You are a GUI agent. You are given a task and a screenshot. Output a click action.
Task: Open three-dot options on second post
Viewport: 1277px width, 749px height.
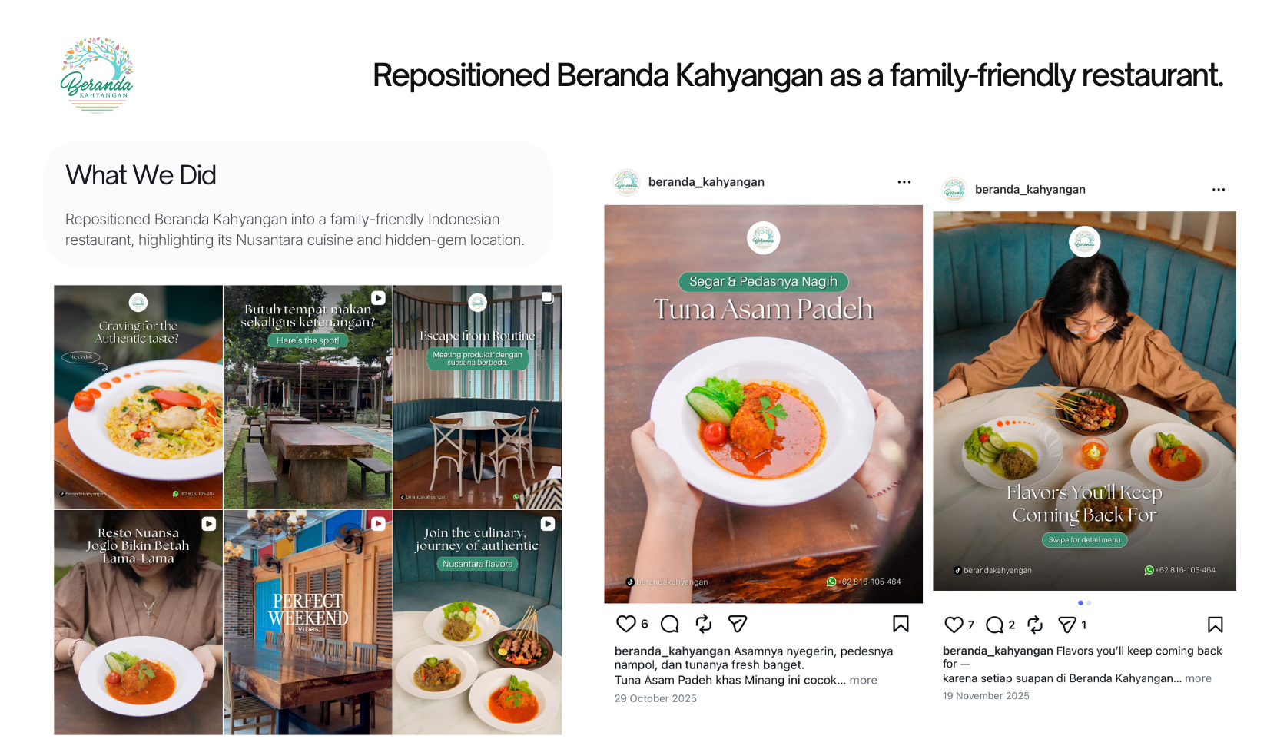[x=1219, y=189]
